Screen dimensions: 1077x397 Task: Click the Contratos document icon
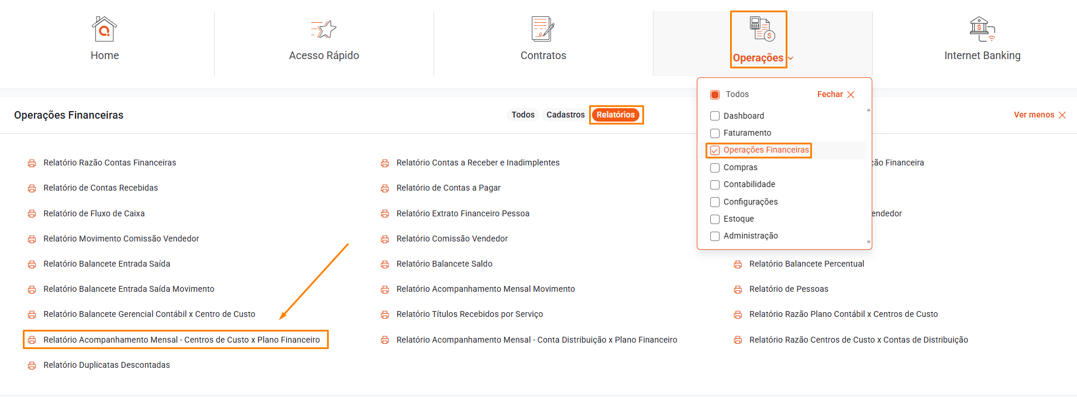pyautogui.click(x=543, y=29)
